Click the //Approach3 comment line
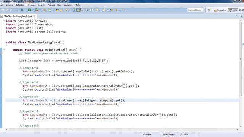Viewport: 244px width, 137px height. [29, 97]
